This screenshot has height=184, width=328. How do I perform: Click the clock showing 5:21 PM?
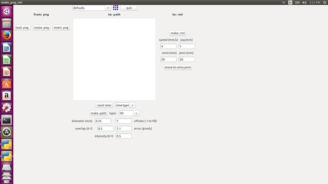point(315,2)
